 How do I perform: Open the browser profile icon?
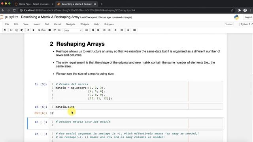(245, 10)
